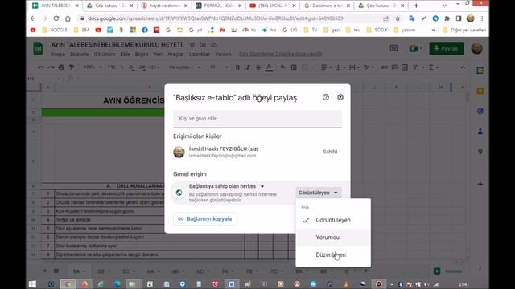515x289 pixels.
Task: Toggle bold formatting
Action: click(237, 67)
